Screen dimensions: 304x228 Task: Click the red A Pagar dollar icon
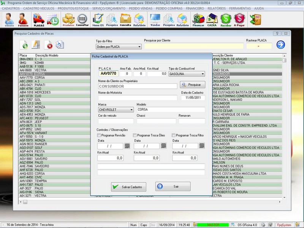coord(239,20)
